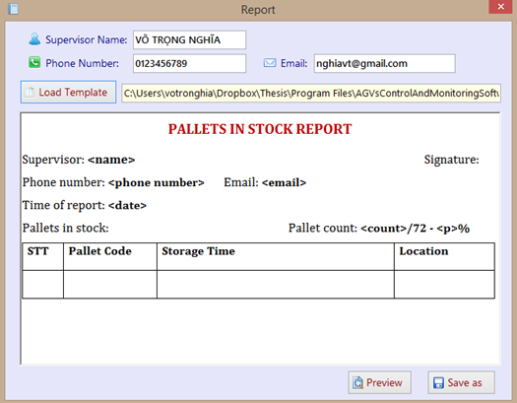The image size is (517, 403).
Task: Click the Pallets In Stock Report heading
Action: pos(260,129)
